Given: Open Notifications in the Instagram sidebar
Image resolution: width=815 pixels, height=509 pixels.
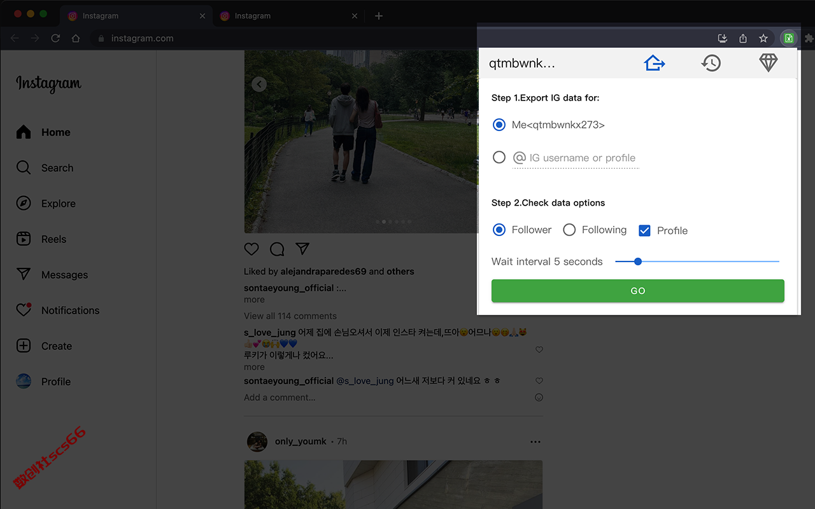Looking at the screenshot, I should point(57,310).
